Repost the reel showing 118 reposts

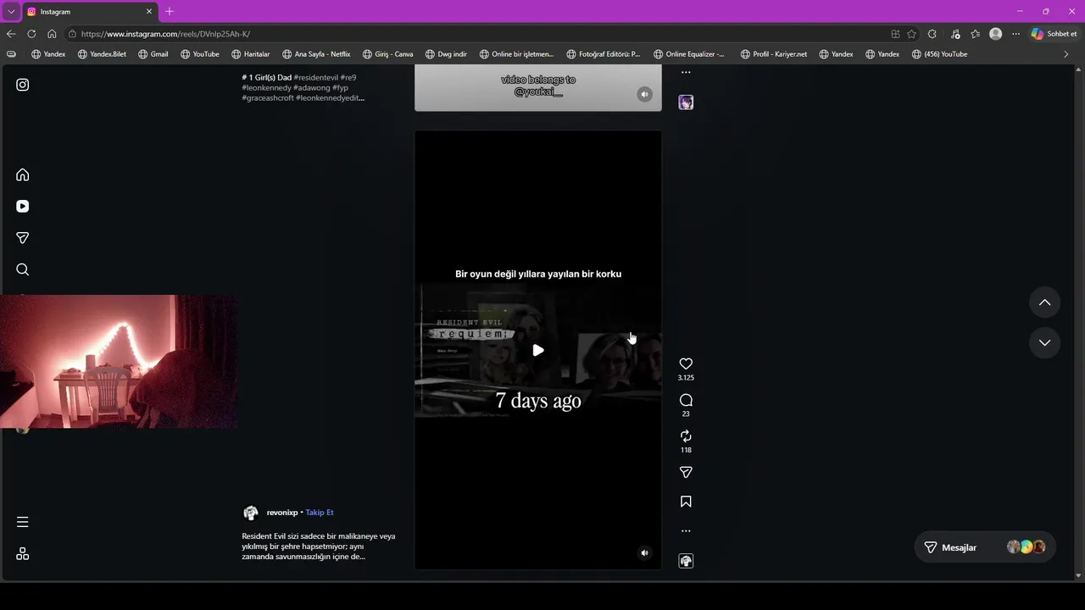[686, 435]
